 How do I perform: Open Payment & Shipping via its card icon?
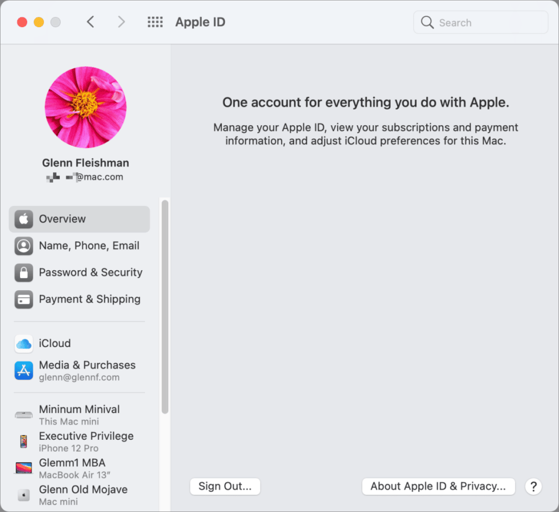(24, 299)
